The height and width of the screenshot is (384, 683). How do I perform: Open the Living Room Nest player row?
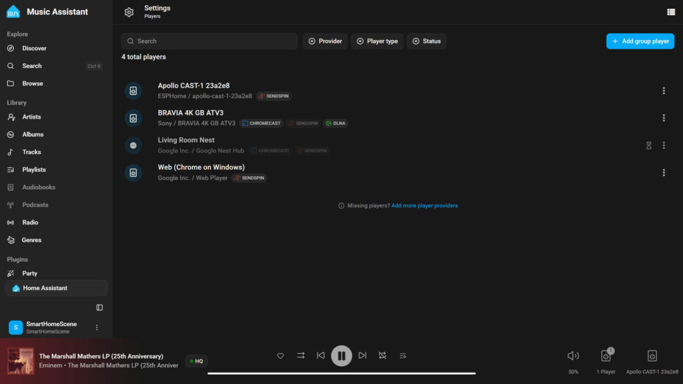click(x=398, y=145)
